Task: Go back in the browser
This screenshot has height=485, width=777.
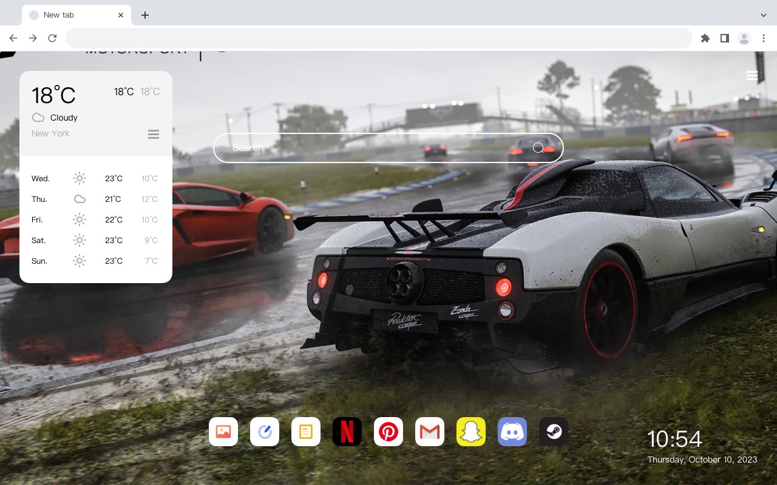Action: (x=13, y=38)
